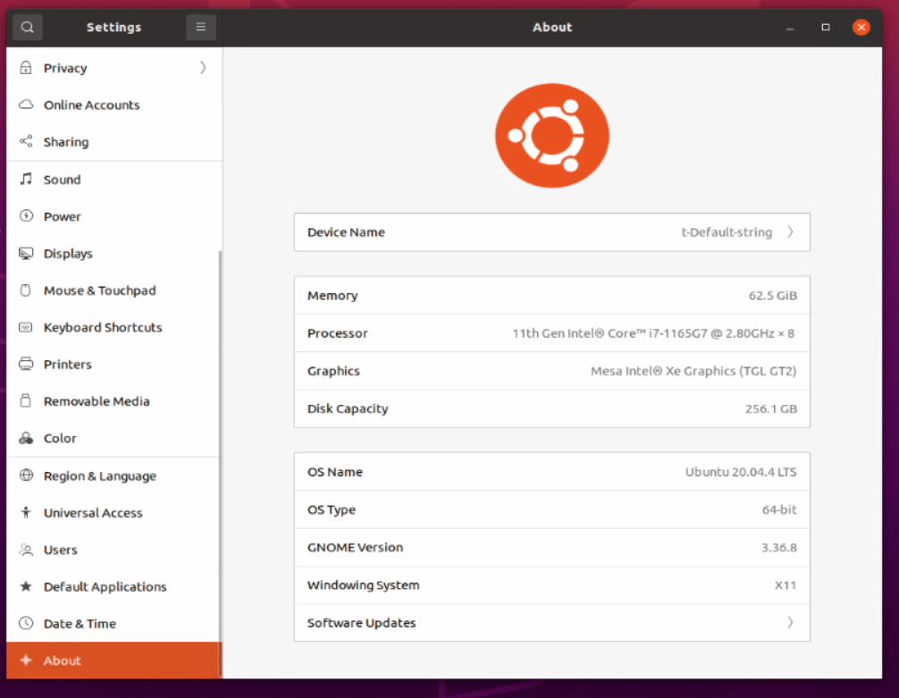Click the Keyboard Shortcuts keyboard icon
This screenshot has width=899, height=698.
pyautogui.click(x=26, y=327)
